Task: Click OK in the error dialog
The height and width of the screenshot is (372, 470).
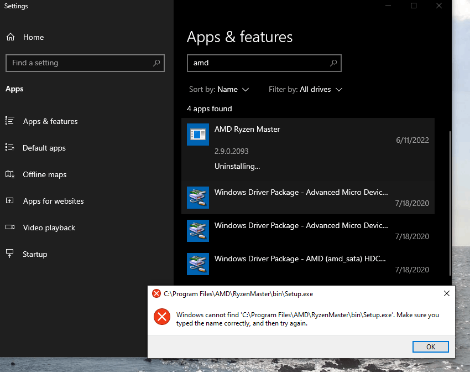Action: pos(430,347)
